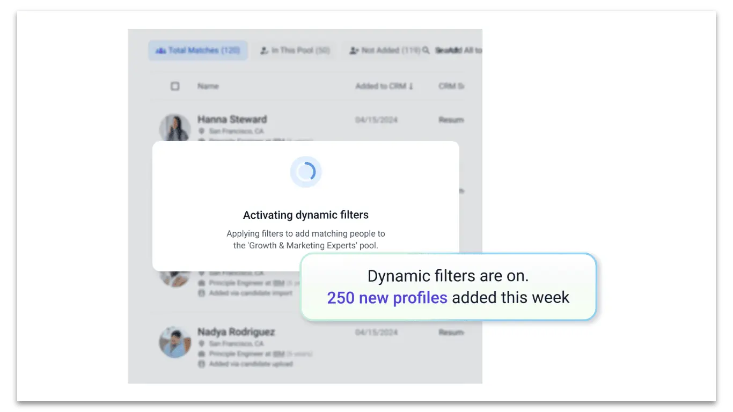Open Nadya Rodriguez's profile name

click(236, 332)
